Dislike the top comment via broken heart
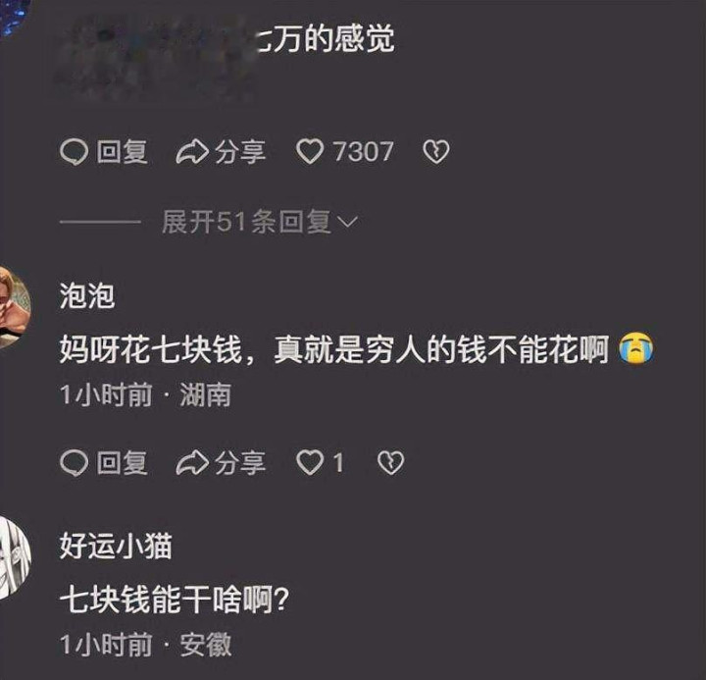Image resolution: width=706 pixels, height=680 pixels. tap(435, 151)
